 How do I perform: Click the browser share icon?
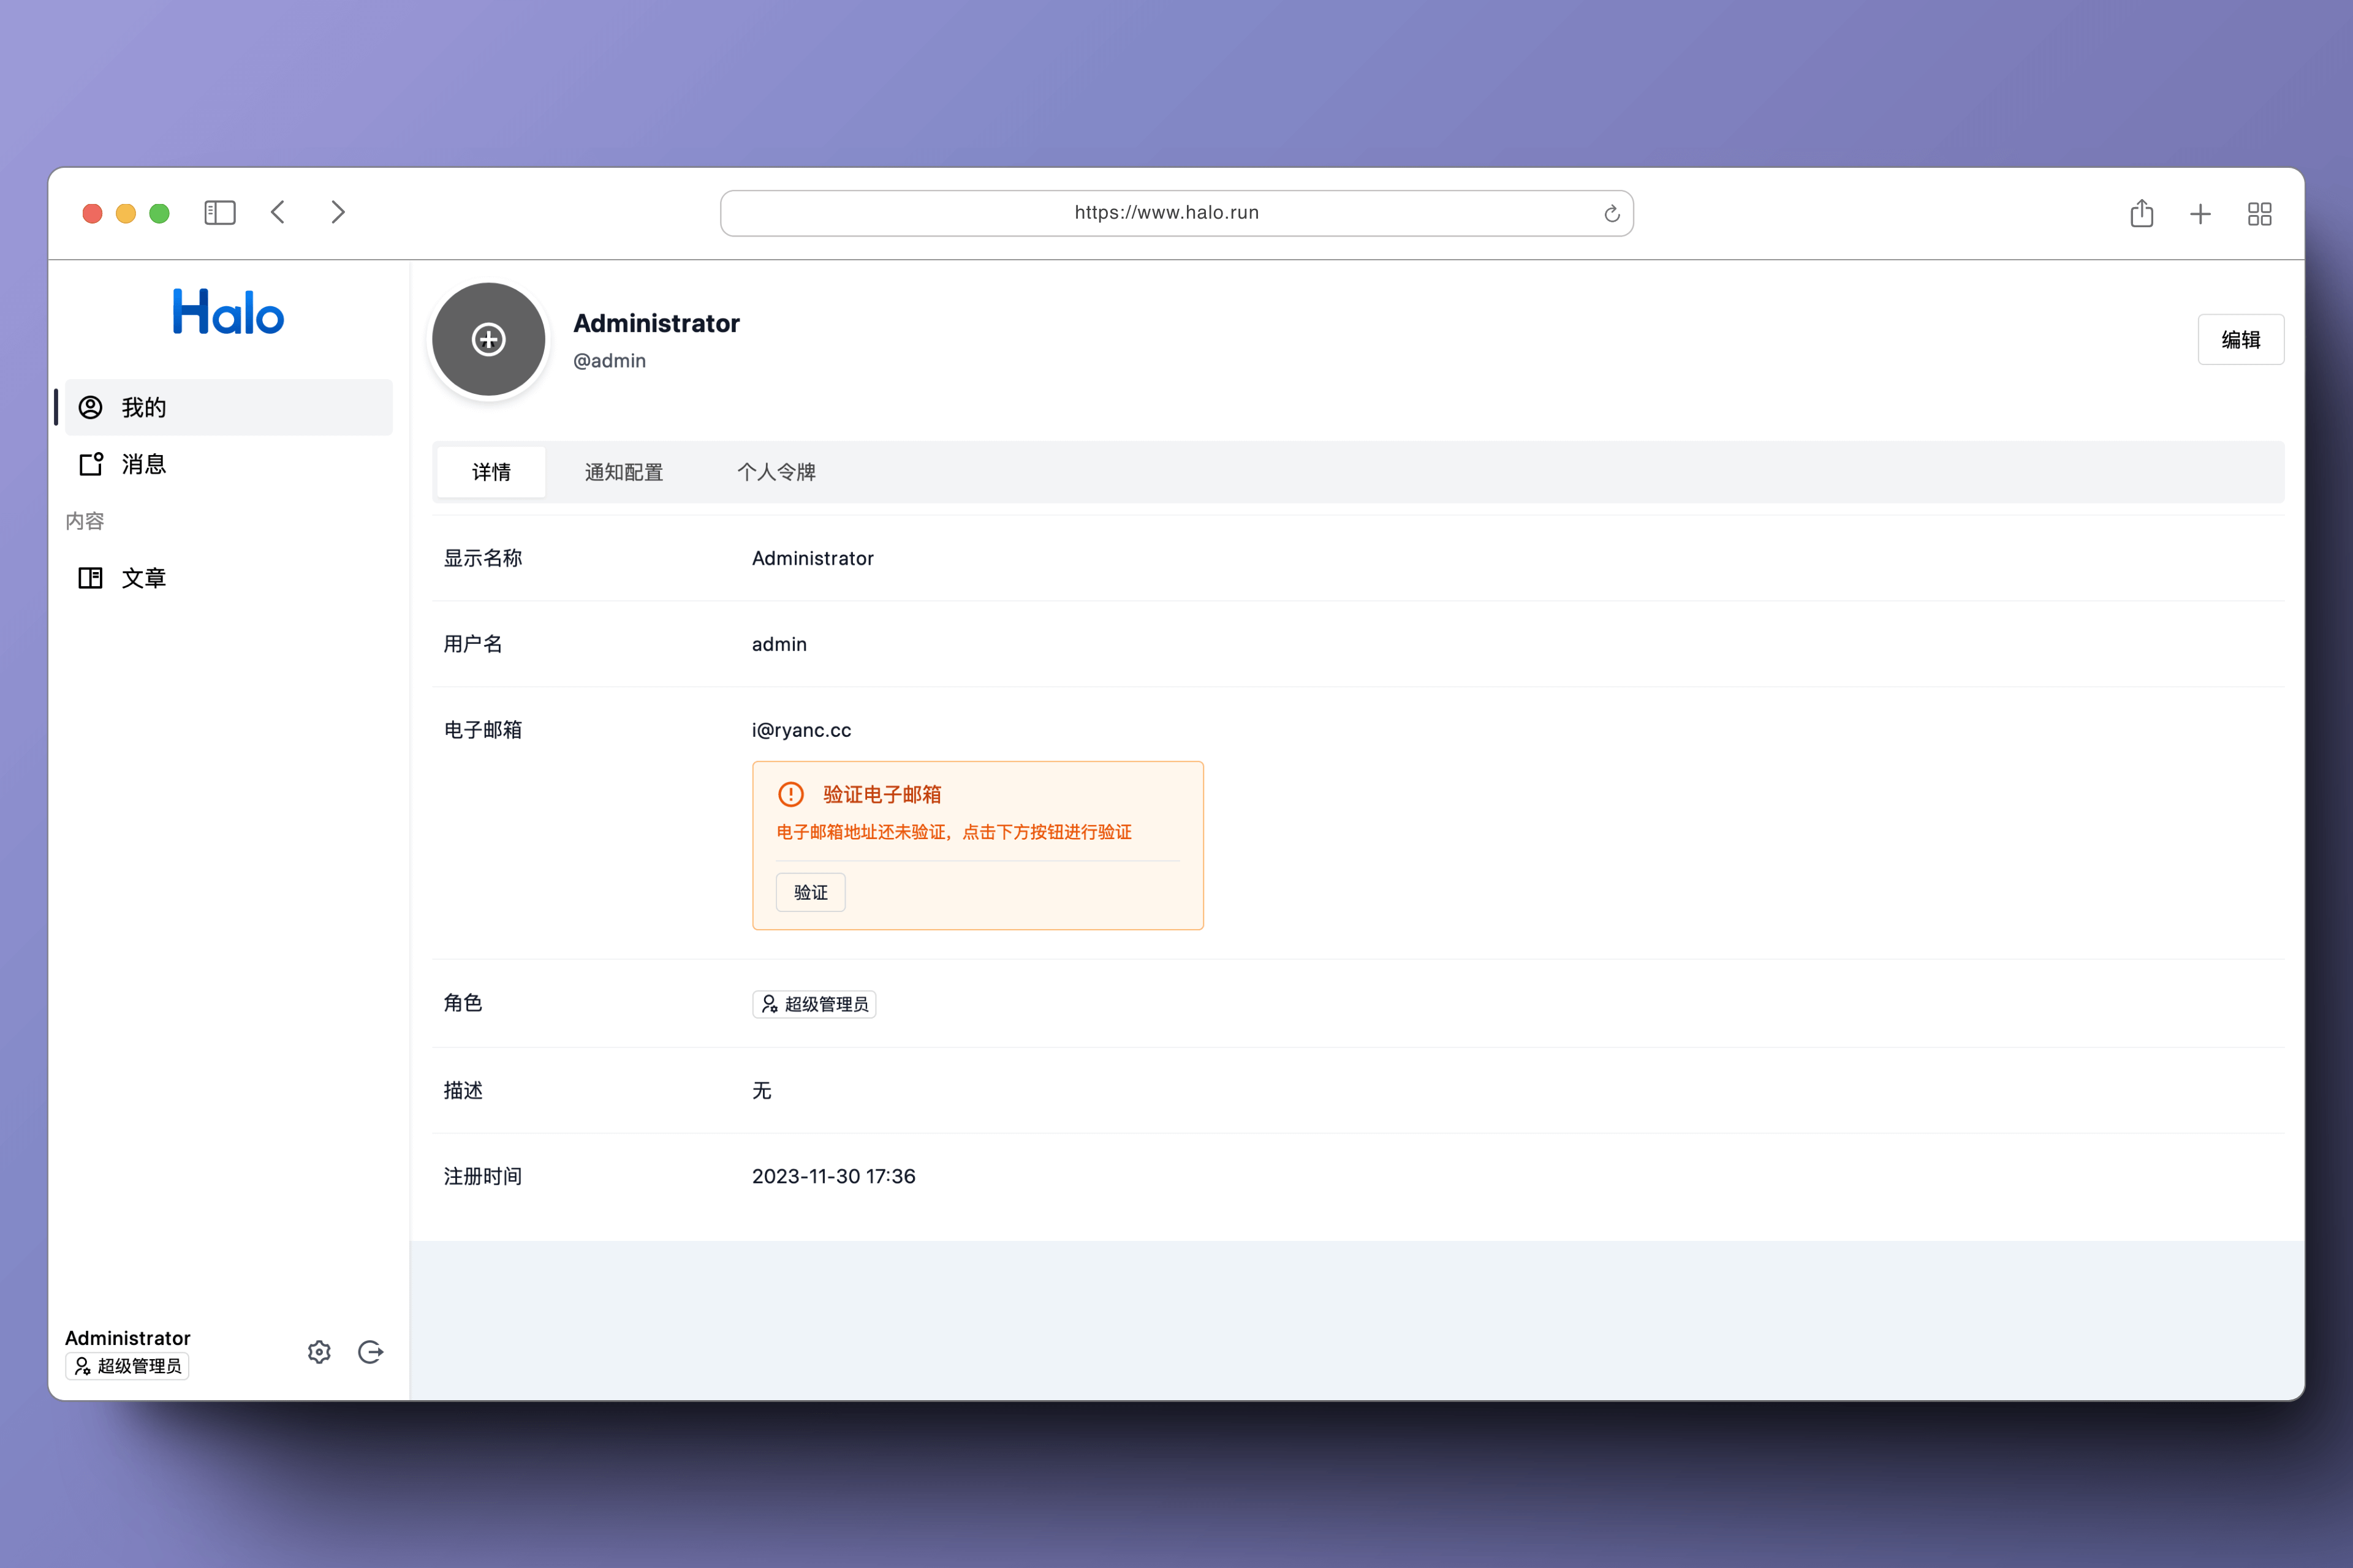[2141, 213]
